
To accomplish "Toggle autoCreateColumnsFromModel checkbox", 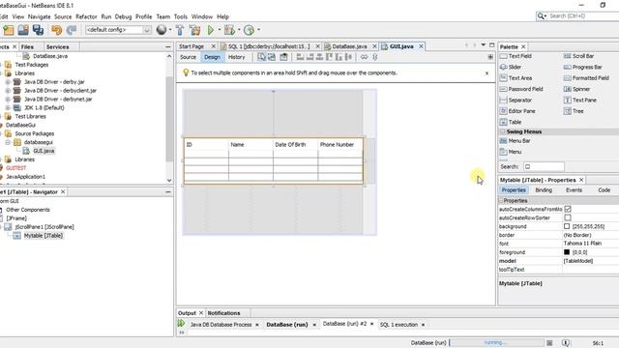I will pyautogui.click(x=568, y=209).
